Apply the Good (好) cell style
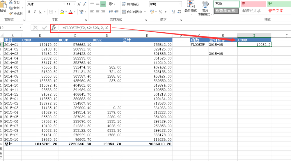 click(279, 4)
